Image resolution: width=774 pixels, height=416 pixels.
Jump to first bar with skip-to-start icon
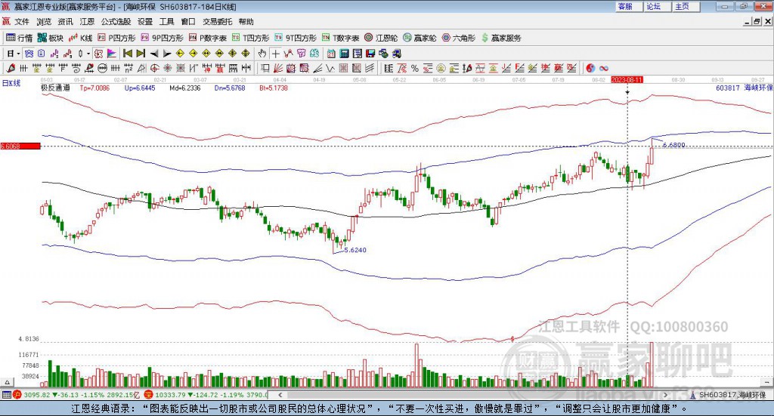[x=127, y=54]
